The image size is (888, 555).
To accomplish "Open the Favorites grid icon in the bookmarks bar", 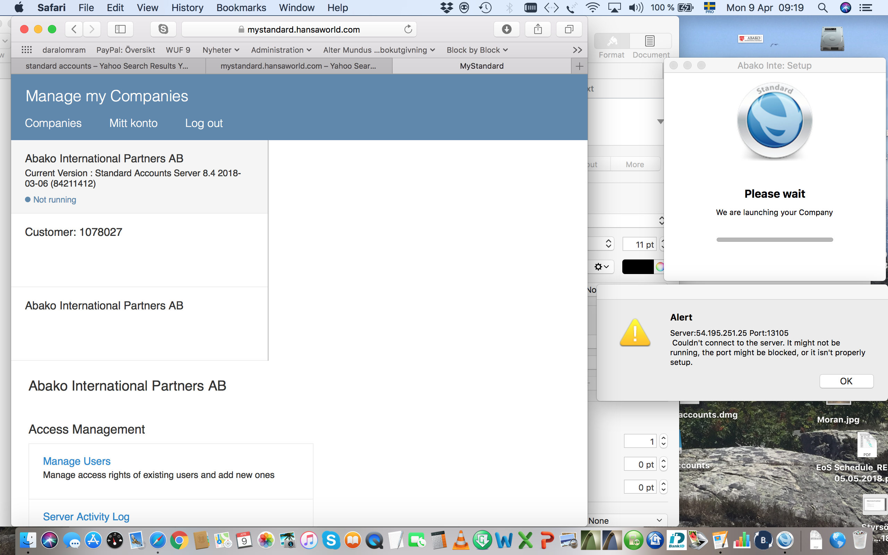I will click(x=27, y=50).
